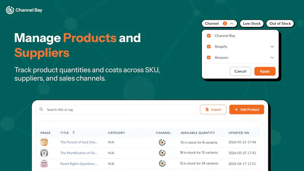Filter by Low Stock
The image size is (304, 171).
(x=252, y=24)
